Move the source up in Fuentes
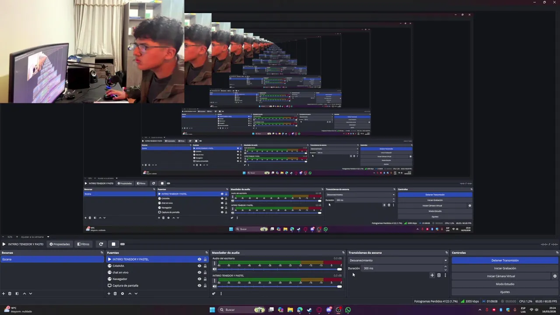This screenshot has height=315, width=560. coord(129,294)
